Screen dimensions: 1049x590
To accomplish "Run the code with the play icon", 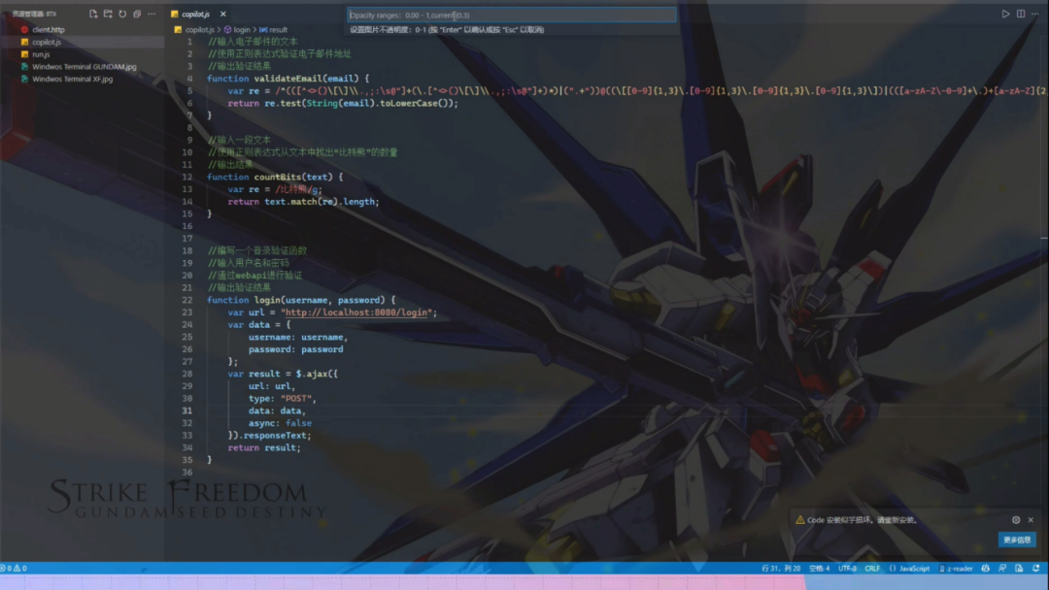I will 1005,14.
